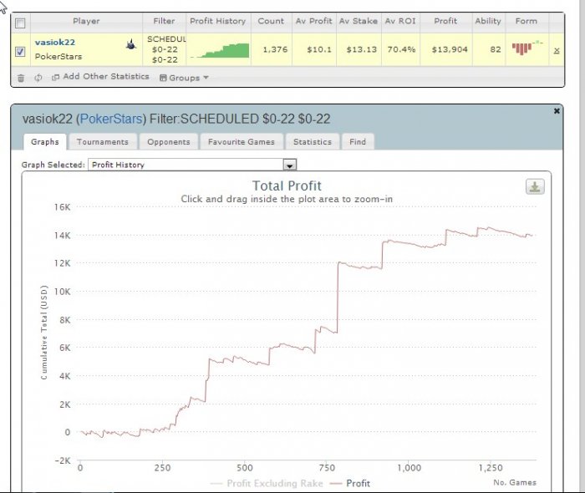
Task: Open the Graph Selected dropdown arrow
Action: click(290, 165)
